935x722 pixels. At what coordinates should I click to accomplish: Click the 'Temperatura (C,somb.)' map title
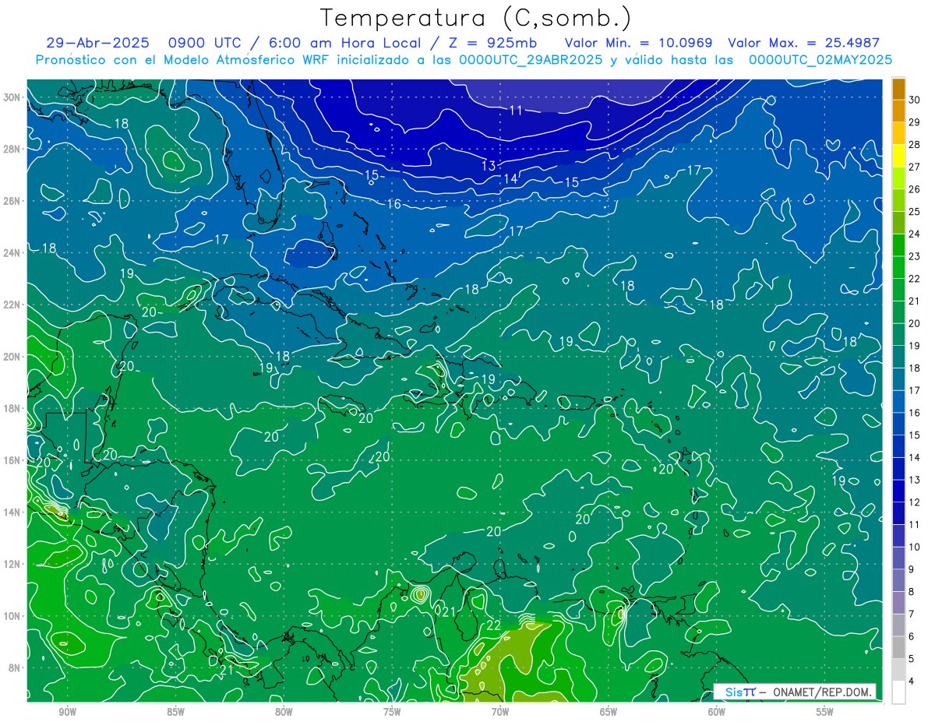tap(476, 19)
